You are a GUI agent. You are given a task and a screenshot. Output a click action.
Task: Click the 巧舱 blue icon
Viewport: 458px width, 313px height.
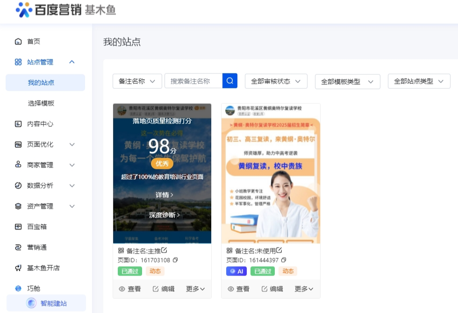(x=18, y=288)
